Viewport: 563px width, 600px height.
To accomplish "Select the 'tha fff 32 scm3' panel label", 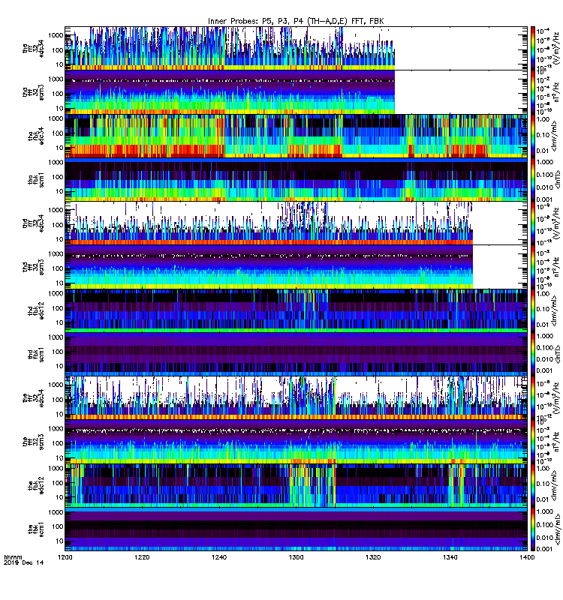I will pos(33,92).
